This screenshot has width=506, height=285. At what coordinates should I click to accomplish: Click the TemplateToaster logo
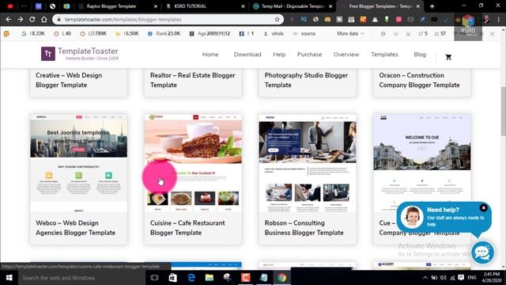(x=80, y=54)
